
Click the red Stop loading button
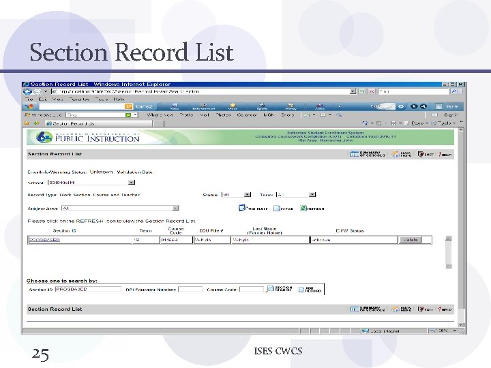(372, 91)
